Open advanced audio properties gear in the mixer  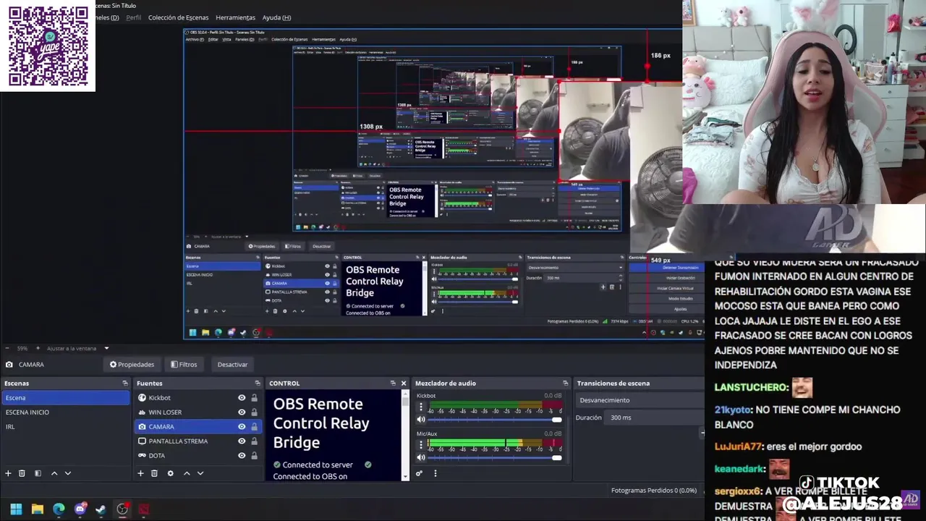[419, 473]
